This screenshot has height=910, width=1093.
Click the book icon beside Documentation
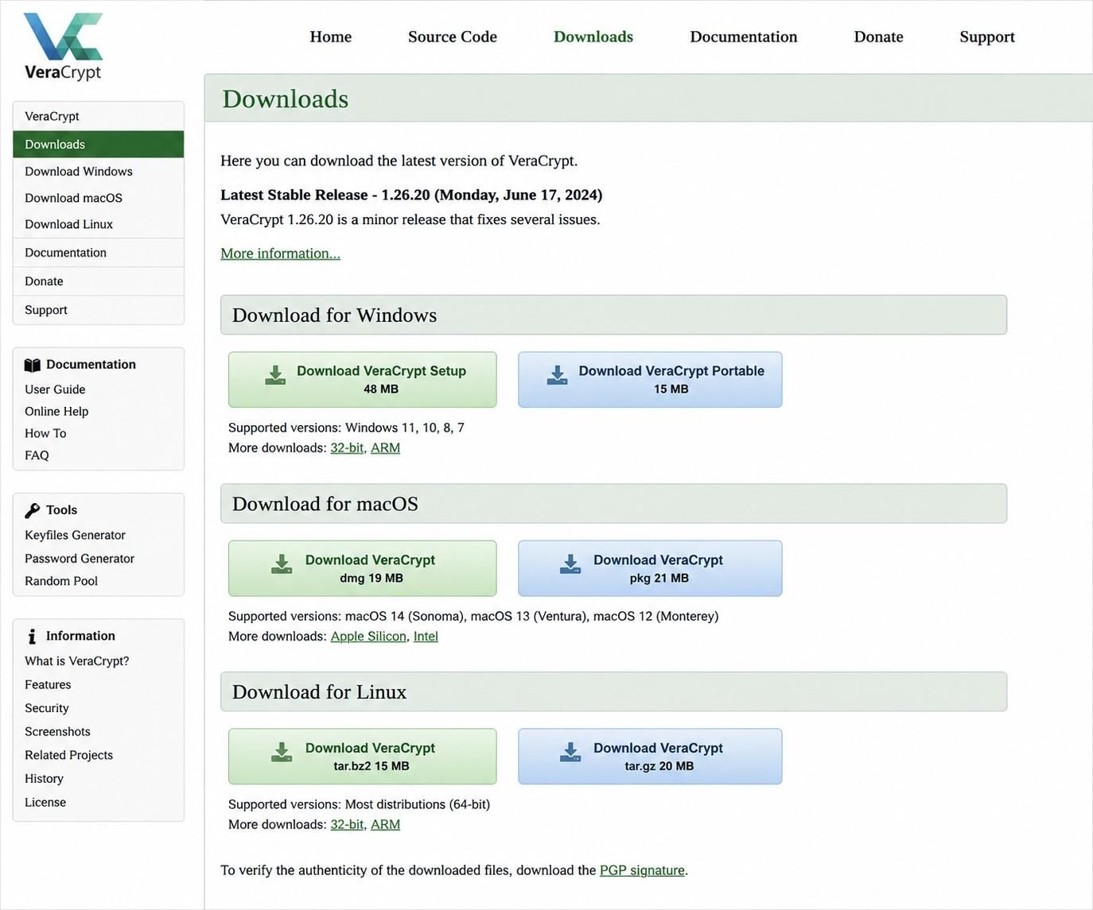[32, 365]
